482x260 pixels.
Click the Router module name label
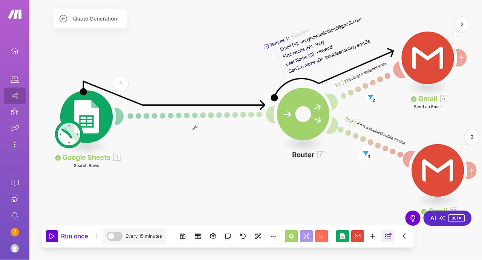(303, 155)
